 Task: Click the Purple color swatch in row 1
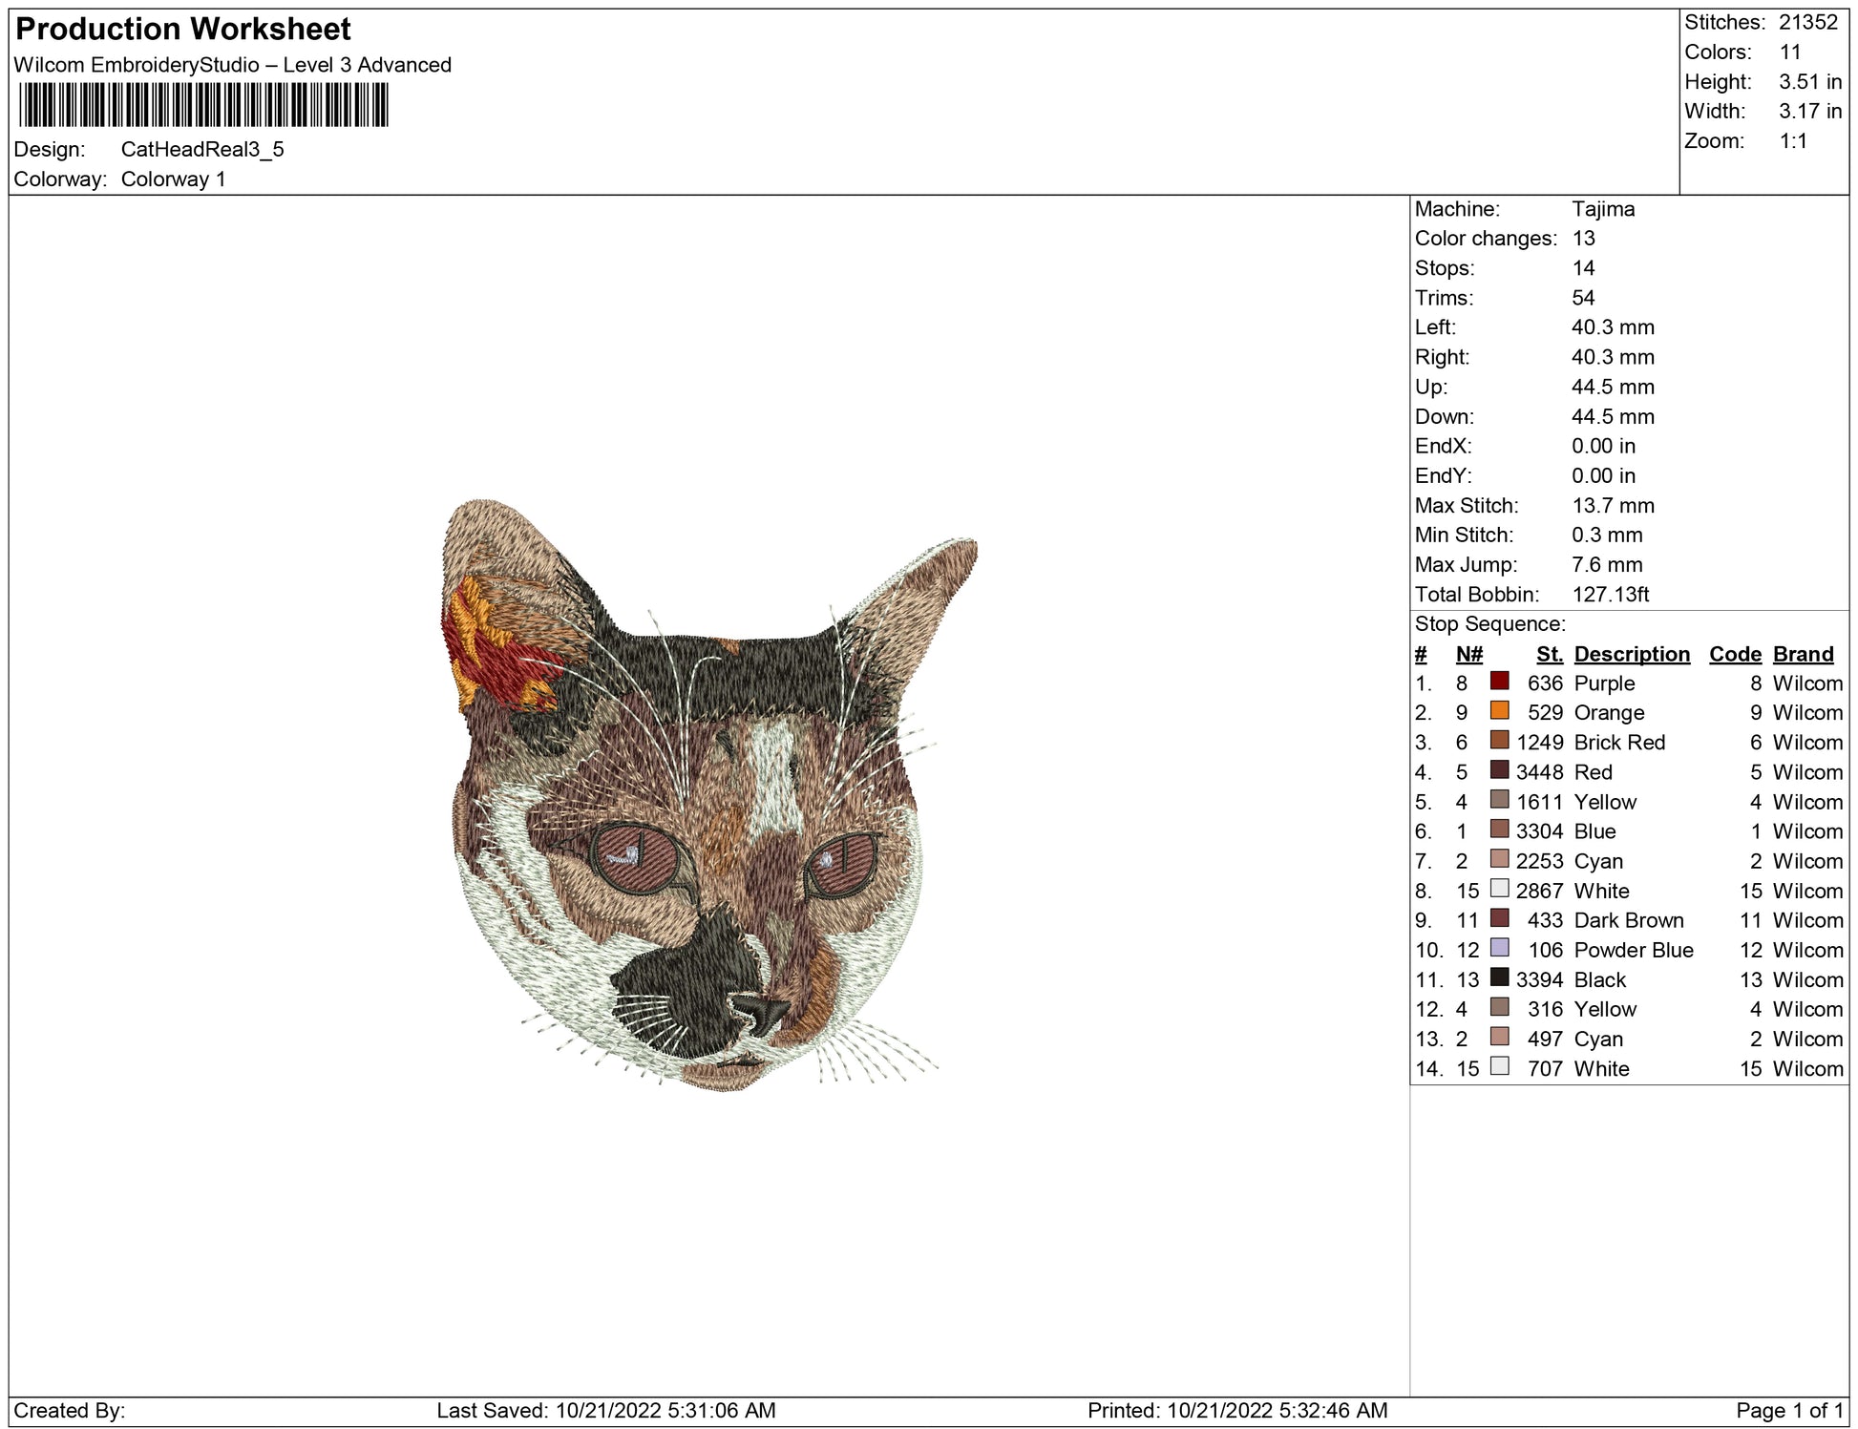click(x=1499, y=682)
